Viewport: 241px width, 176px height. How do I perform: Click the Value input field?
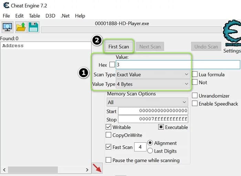[177, 65]
